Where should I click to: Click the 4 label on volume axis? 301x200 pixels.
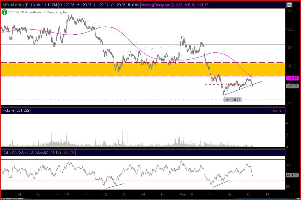coord(287,123)
